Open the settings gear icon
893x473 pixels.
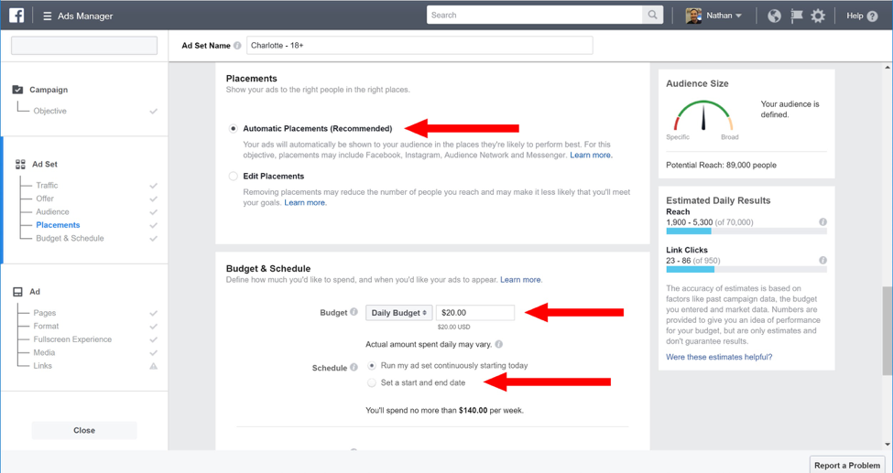click(x=818, y=16)
